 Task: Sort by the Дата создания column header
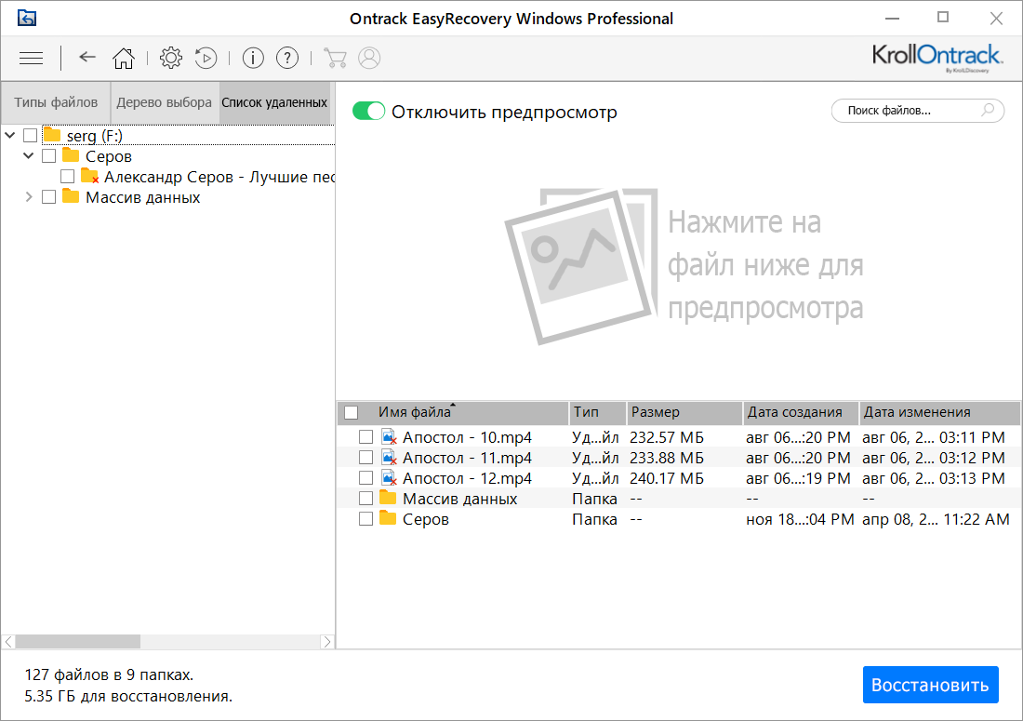pyautogui.click(x=801, y=412)
